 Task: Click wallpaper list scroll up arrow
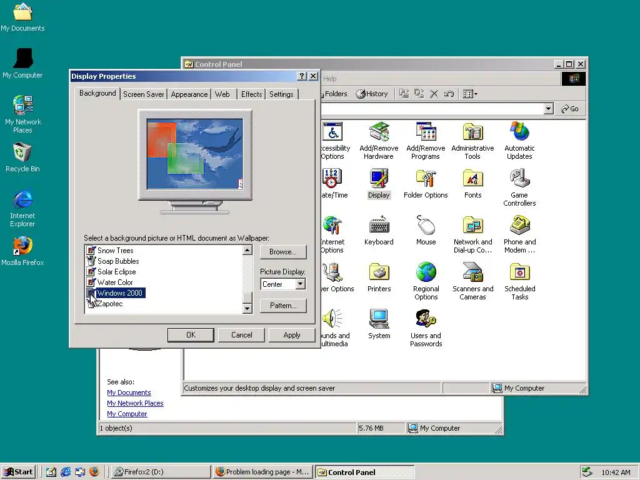point(247,250)
